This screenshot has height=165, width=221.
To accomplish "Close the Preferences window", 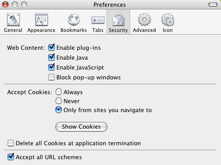I will (5, 4).
